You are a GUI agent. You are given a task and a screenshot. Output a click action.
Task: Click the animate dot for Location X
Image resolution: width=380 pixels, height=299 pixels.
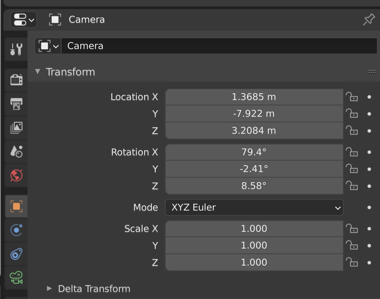click(x=369, y=97)
